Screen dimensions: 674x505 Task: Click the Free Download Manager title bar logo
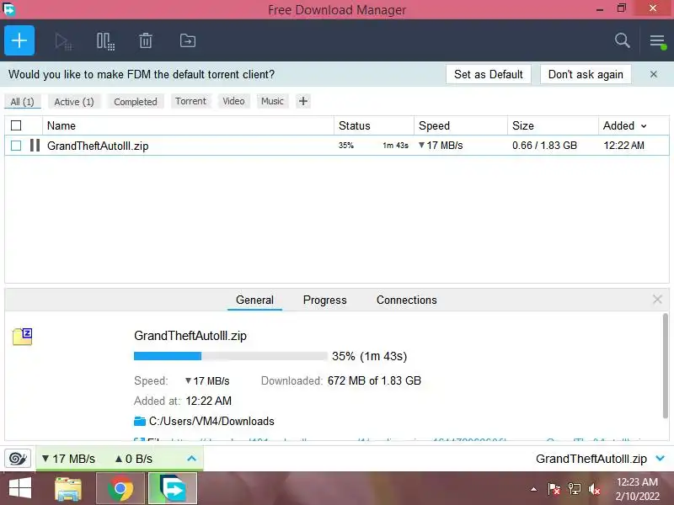[8, 9]
